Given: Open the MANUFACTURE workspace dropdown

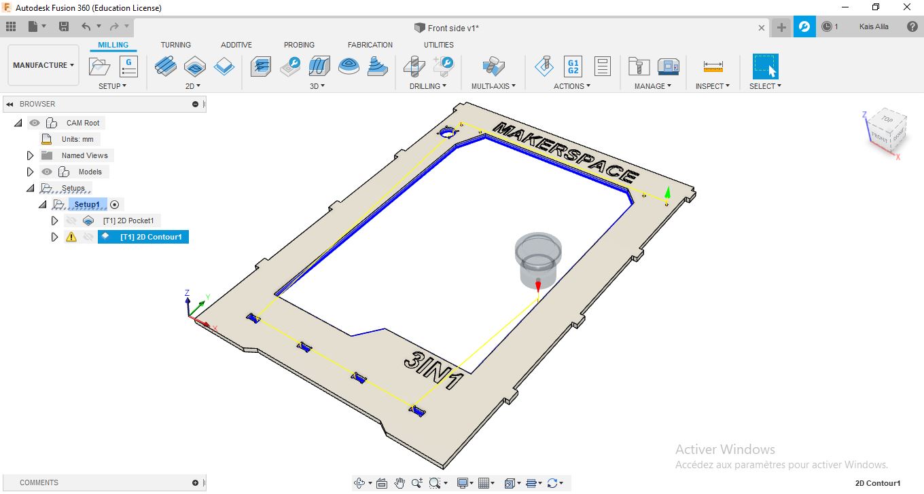Looking at the screenshot, I should coord(43,65).
